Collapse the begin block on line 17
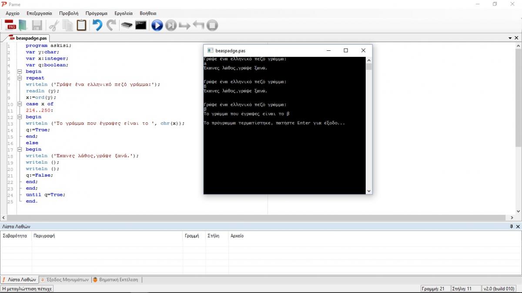Viewport: 522px width, 293px height. [x=20, y=149]
